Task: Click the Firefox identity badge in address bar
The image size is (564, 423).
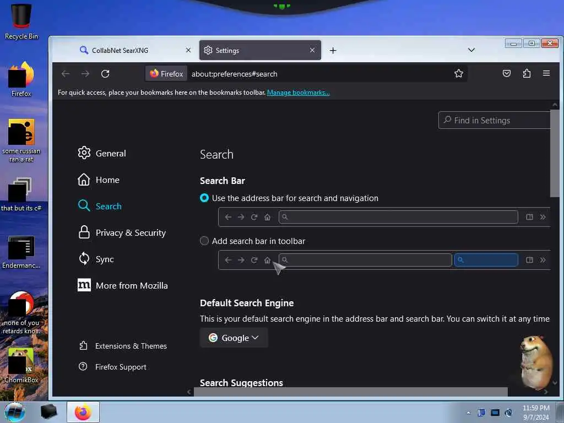Action: pyautogui.click(x=166, y=74)
